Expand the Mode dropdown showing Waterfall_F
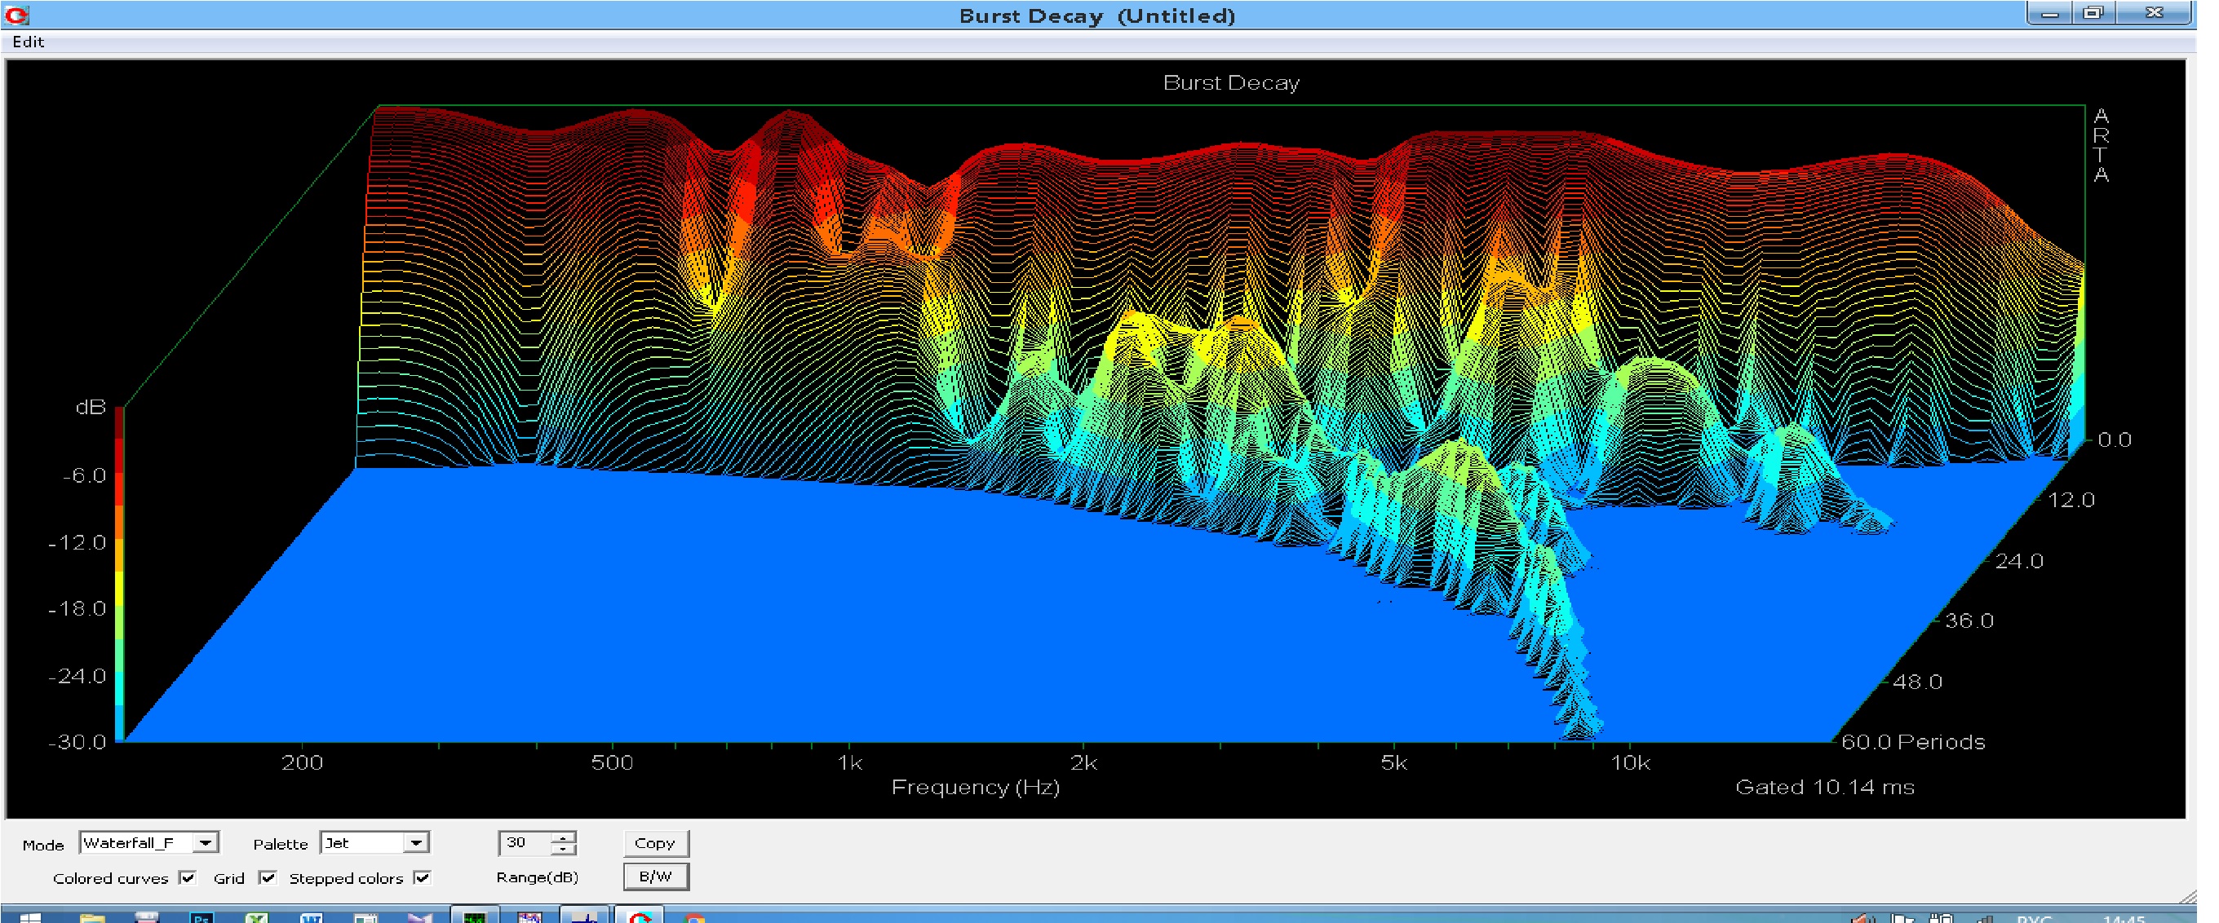 pyautogui.click(x=205, y=842)
